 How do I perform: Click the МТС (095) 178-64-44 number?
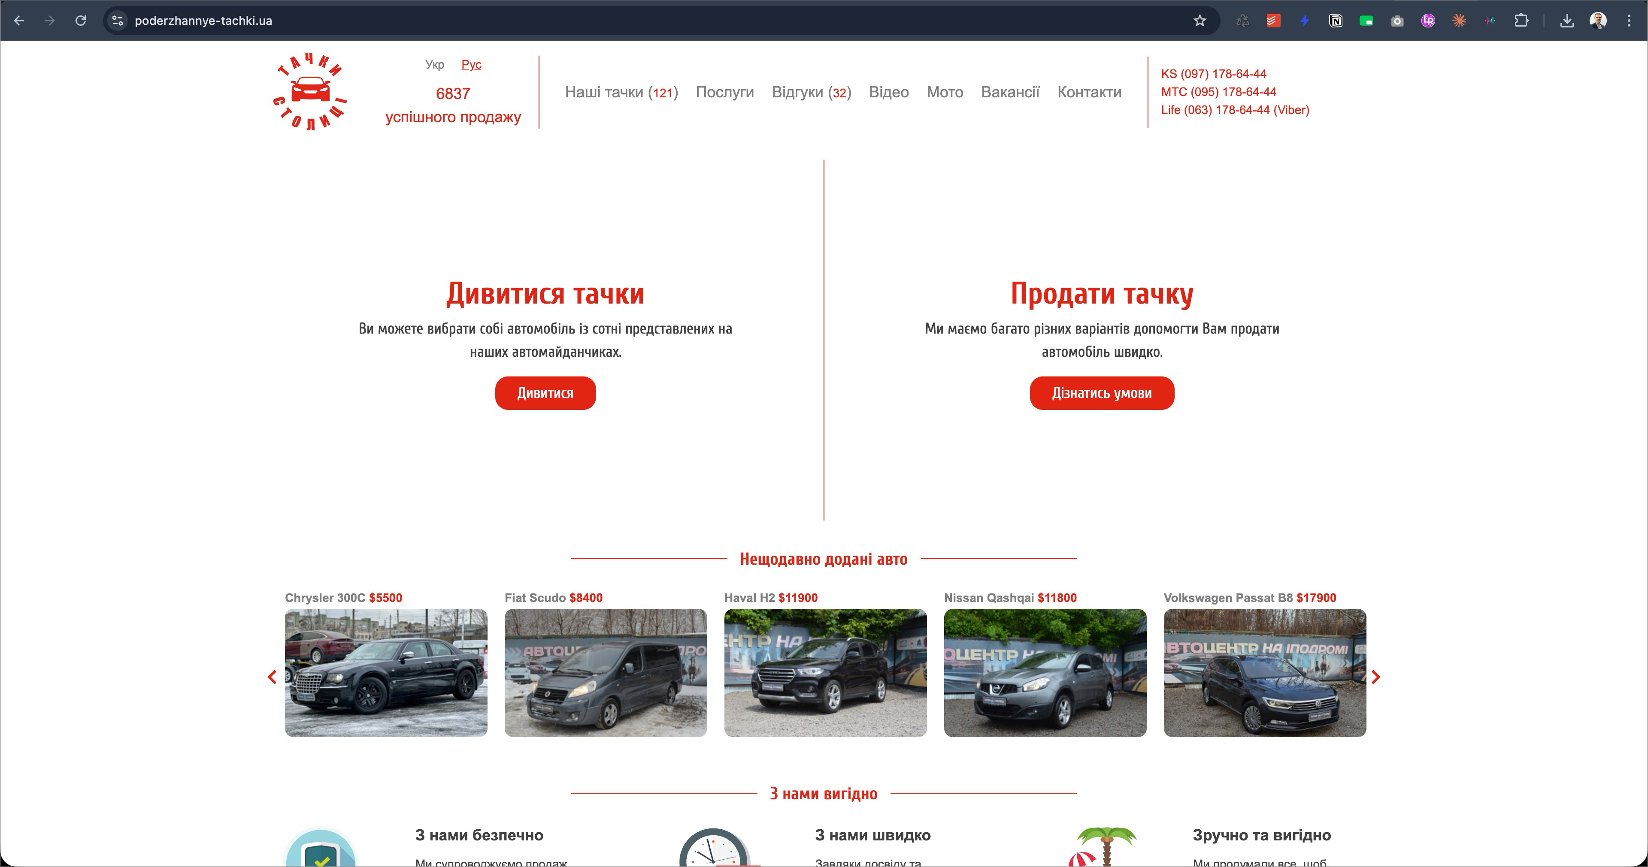click(x=1218, y=92)
